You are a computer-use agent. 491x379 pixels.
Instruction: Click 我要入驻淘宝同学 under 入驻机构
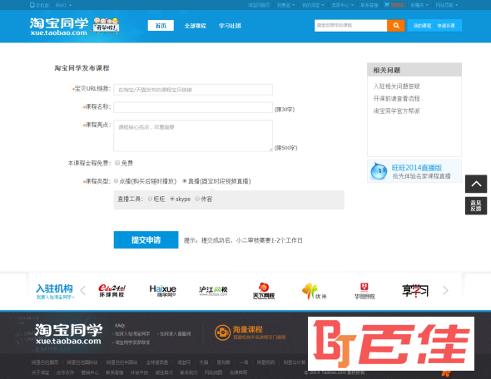coord(56,297)
